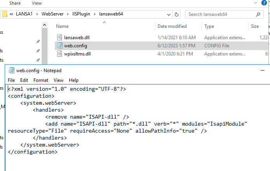Screen dimensions: 270x171
Task: Click the wpixsltms.dll file icon
Action: point(60,54)
